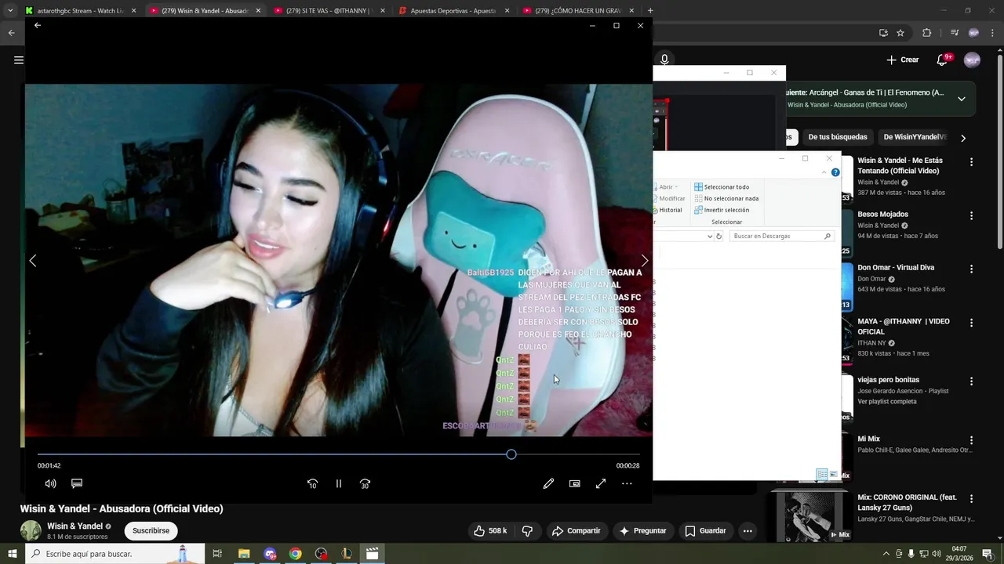Switch to 'Apuestas Deportivas' browser tab
The image size is (1004, 564).
453,11
